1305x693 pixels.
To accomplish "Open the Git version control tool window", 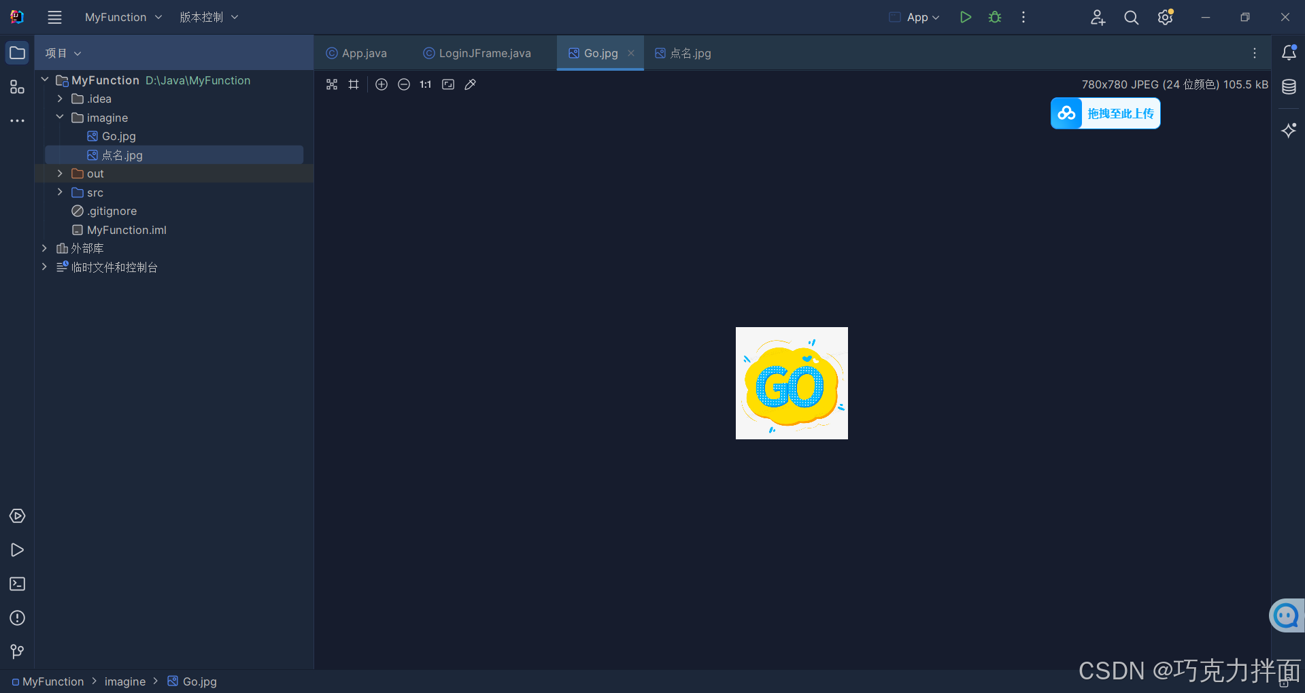I will point(17,652).
